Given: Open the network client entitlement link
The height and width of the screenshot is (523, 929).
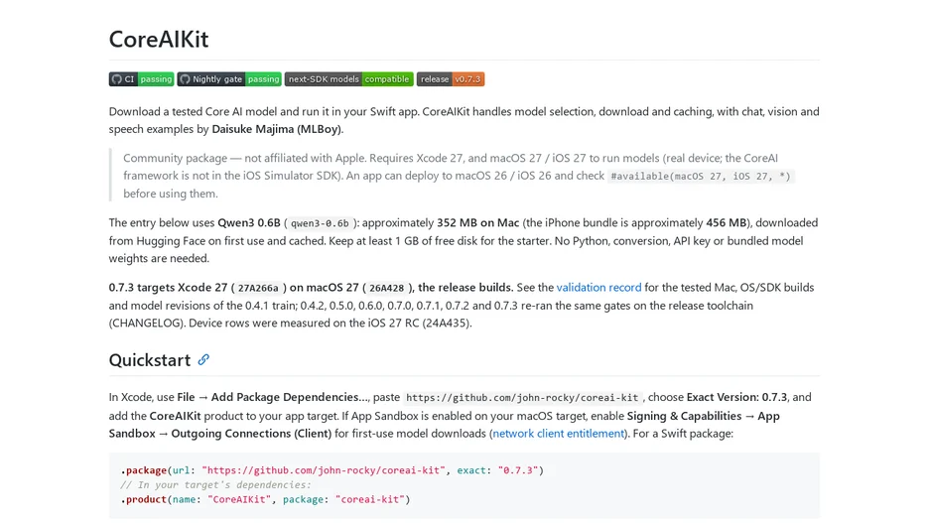Looking at the screenshot, I should click(558, 434).
